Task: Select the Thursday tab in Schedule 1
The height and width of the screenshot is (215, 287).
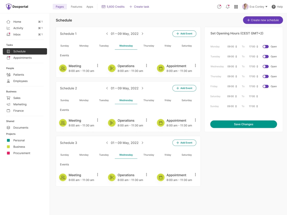Action: (149, 46)
